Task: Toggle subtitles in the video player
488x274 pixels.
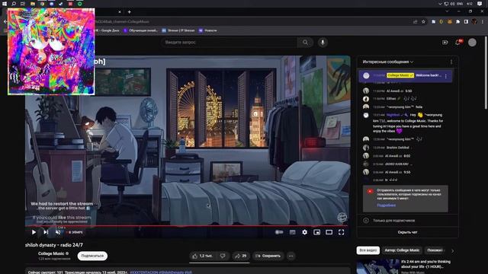Action: coord(293,232)
